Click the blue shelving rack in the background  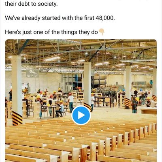76,81
